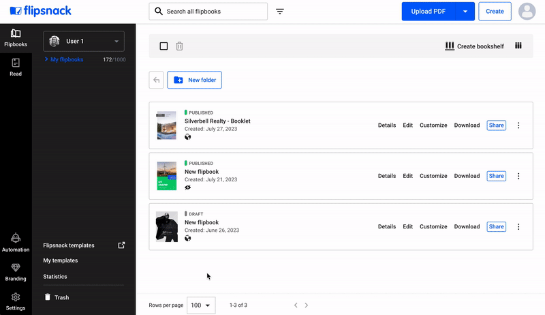Download Silverbell Realty - Booklet

click(467, 125)
